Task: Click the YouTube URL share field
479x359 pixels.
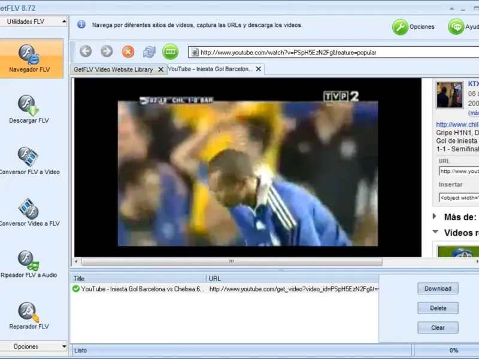Action: click(x=459, y=171)
